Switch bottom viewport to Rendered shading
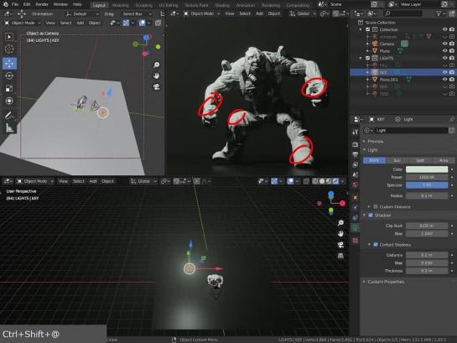 [335, 181]
